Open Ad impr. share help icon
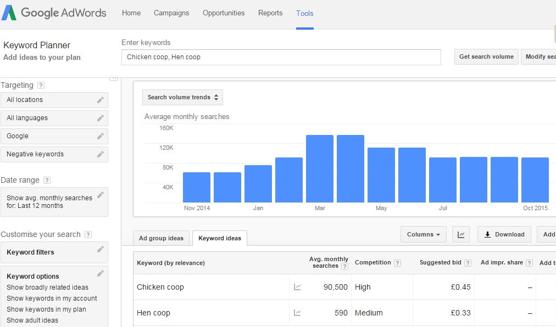The image size is (556, 327). pyautogui.click(x=530, y=263)
